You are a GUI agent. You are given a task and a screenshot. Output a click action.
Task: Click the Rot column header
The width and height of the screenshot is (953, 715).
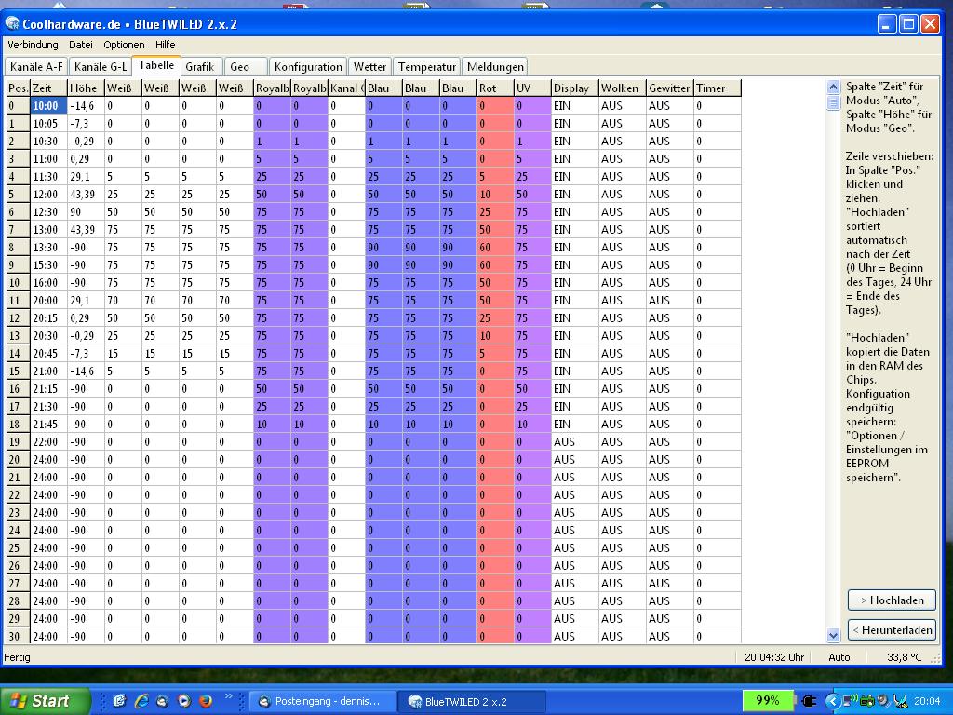tap(493, 88)
